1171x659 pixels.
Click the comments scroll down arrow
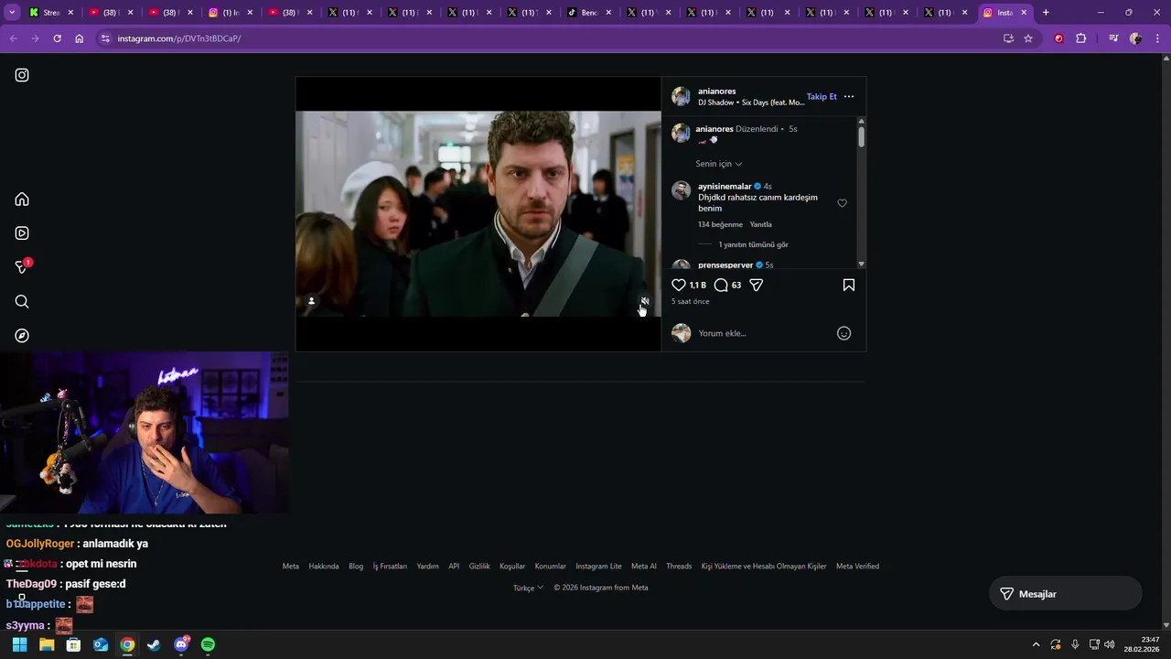tap(861, 265)
